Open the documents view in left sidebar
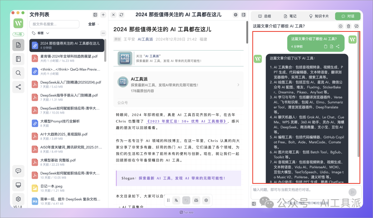 point(18,45)
